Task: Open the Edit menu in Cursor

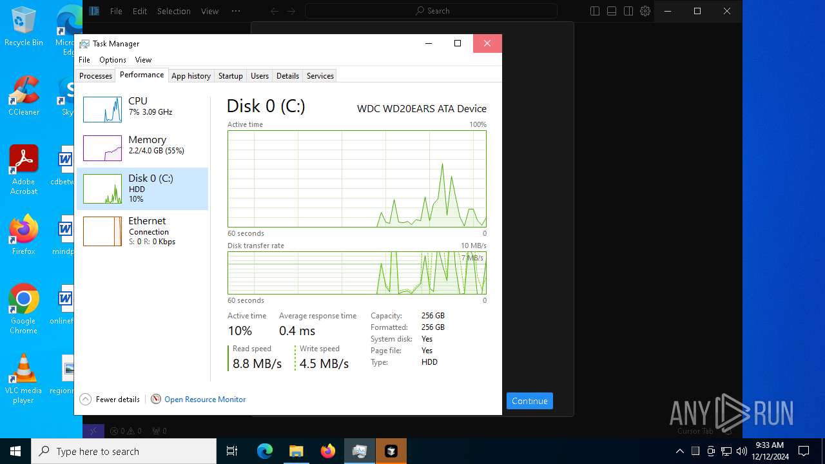Action: coord(140,11)
